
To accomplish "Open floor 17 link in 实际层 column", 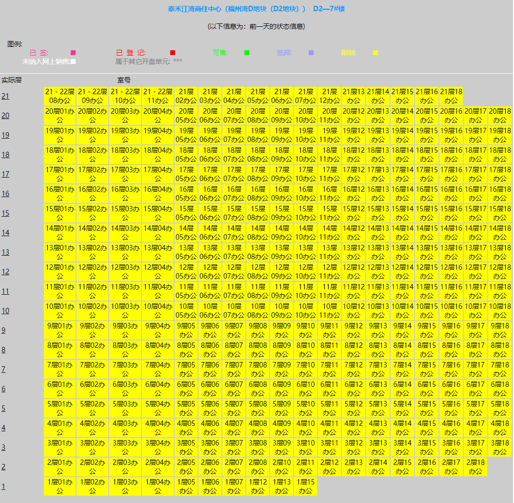I will coord(5,174).
